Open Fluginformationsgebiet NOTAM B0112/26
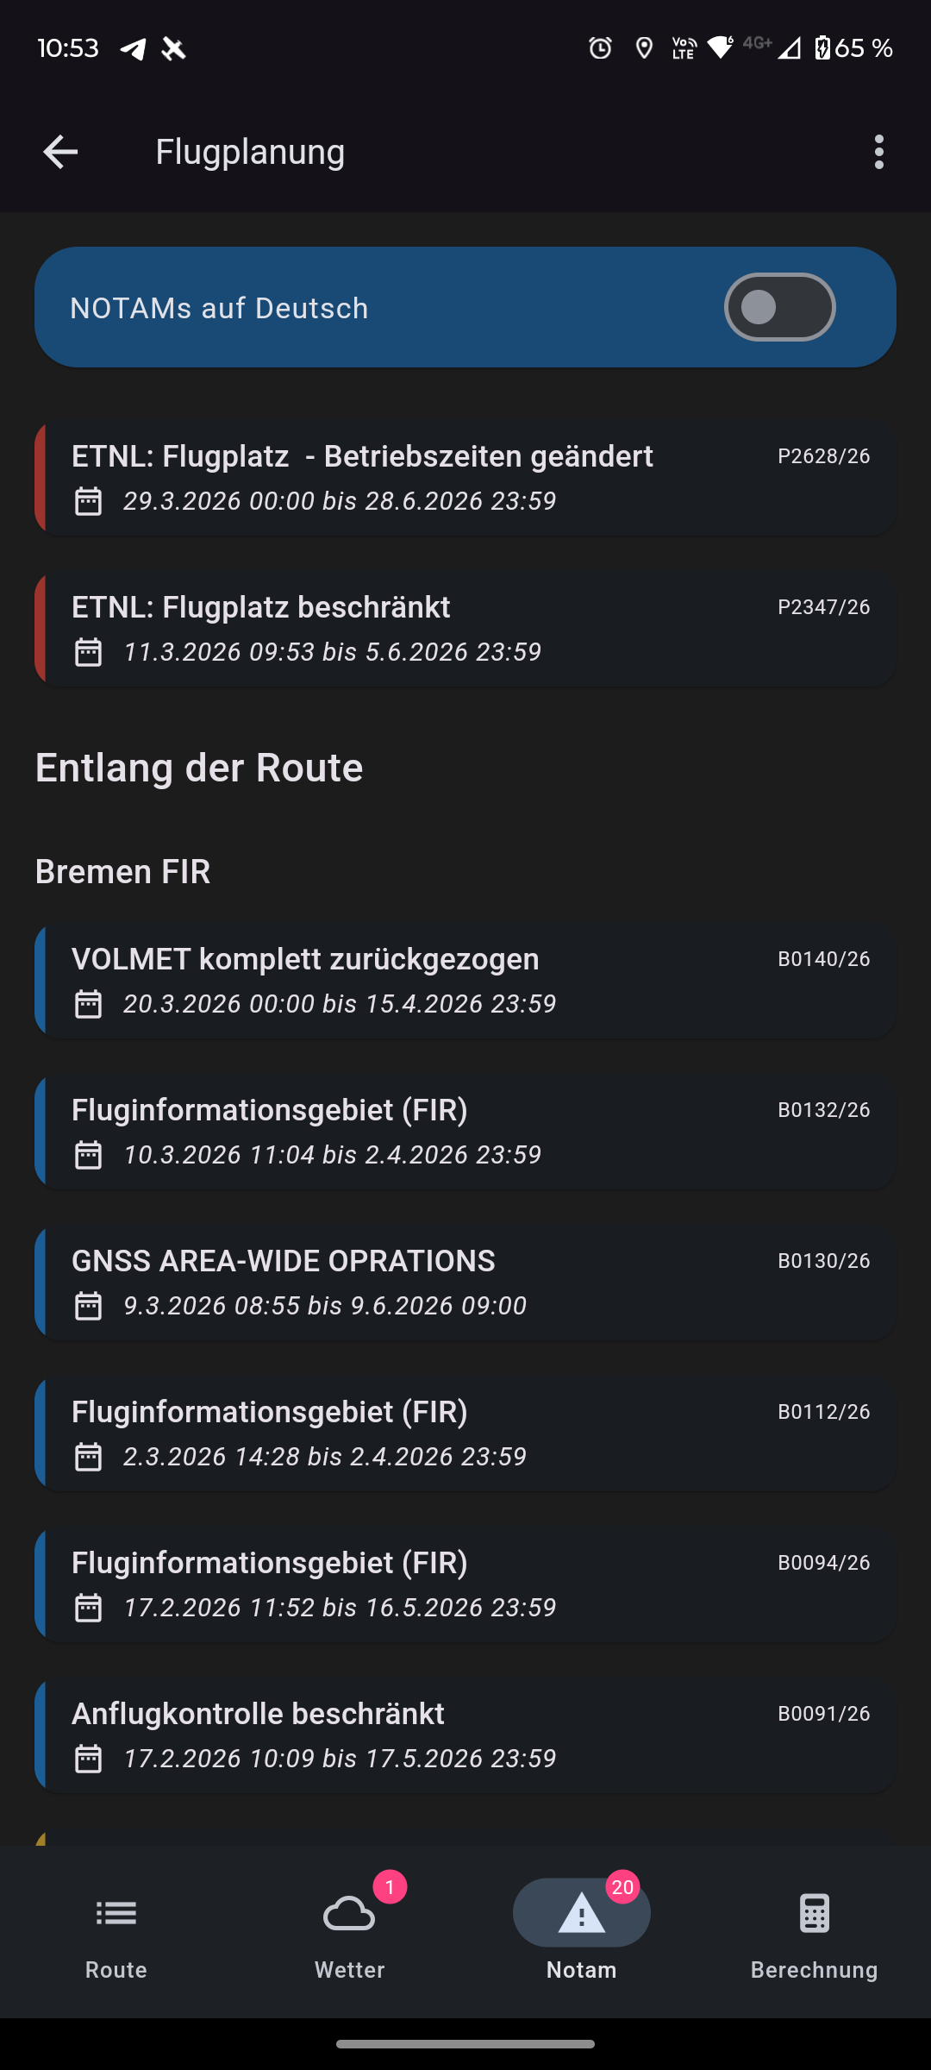 tap(465, 1433)
